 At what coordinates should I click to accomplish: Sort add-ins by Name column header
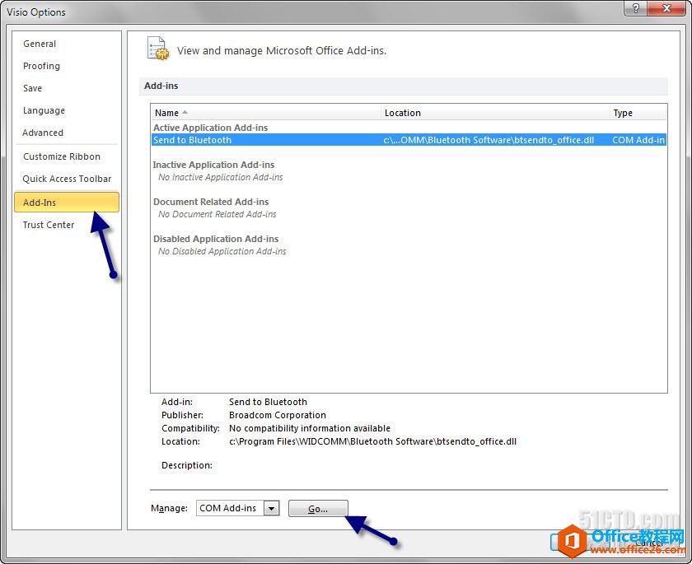click(265, 113)
